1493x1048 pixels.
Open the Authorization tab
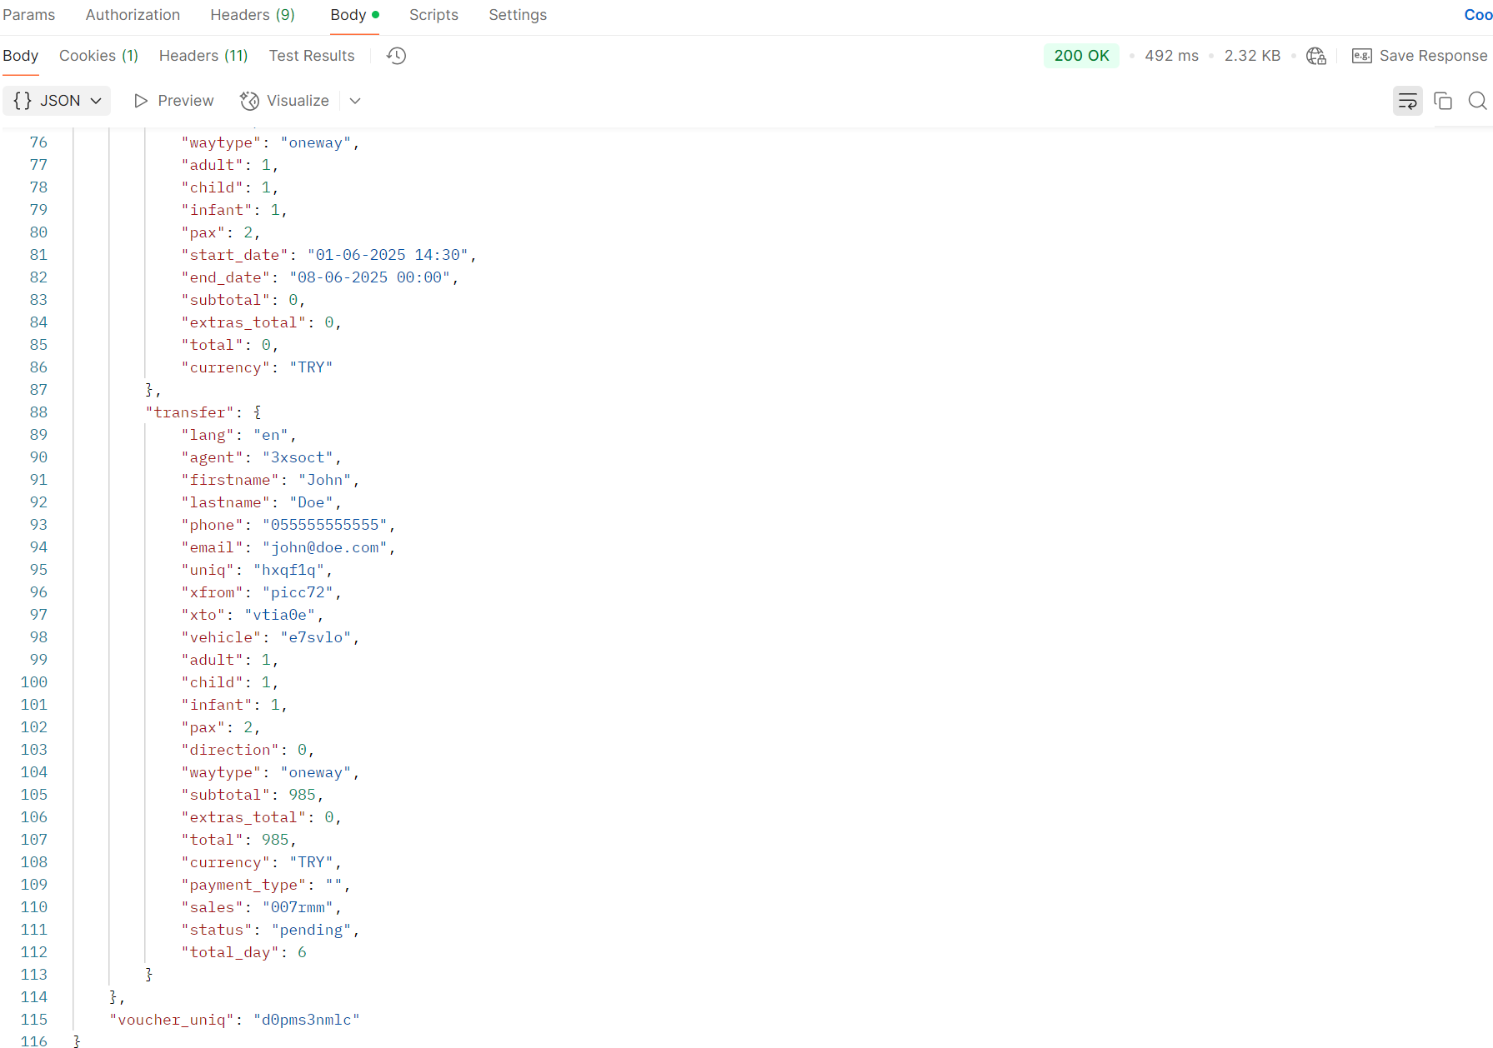[133, 15]
